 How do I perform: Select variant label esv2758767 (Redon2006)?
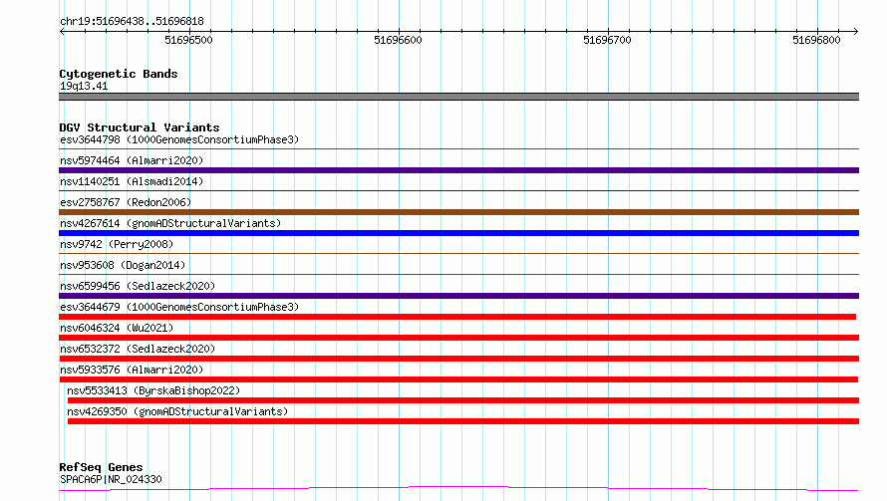126,202
